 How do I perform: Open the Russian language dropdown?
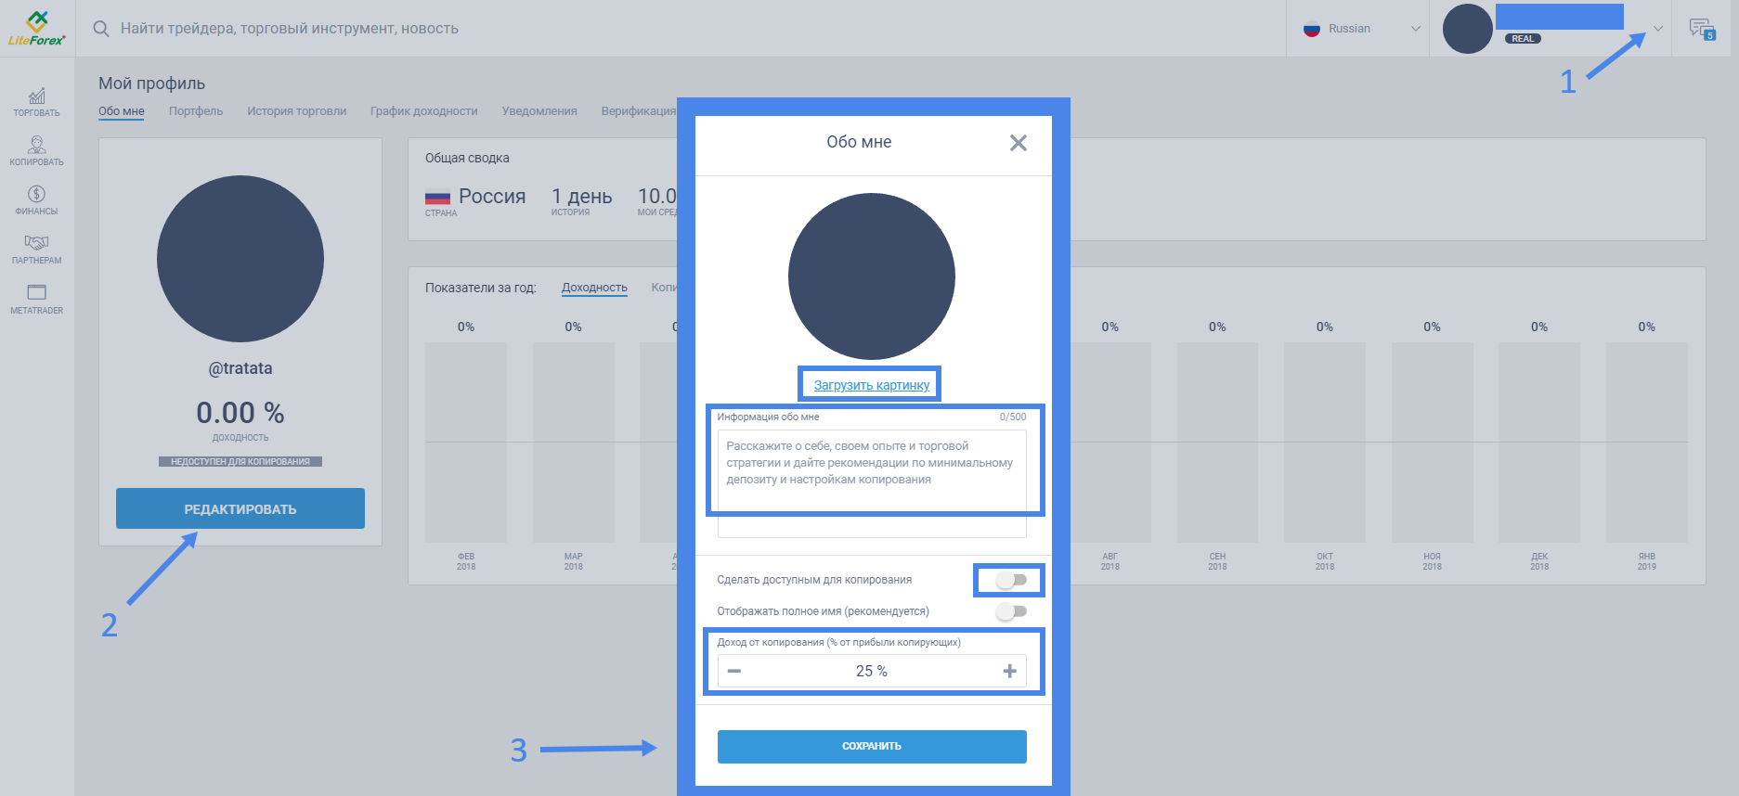[x=1361, y=29]
